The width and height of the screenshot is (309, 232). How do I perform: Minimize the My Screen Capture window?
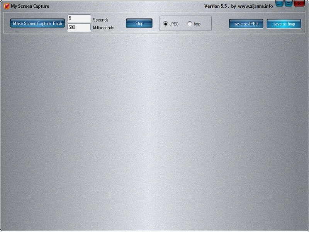point(279,3)
